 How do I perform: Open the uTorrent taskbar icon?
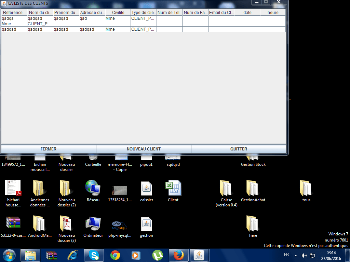point(157,255)
